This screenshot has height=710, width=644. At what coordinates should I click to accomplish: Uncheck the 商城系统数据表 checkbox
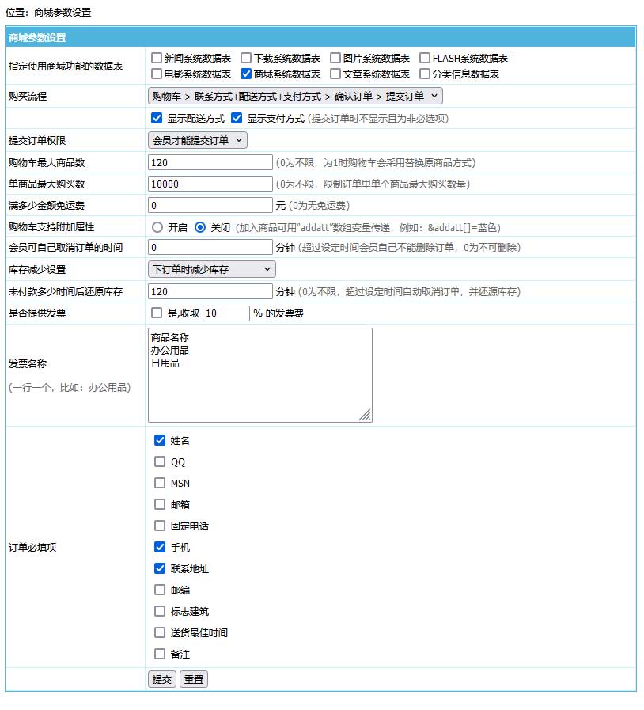[x=246, y=74]
